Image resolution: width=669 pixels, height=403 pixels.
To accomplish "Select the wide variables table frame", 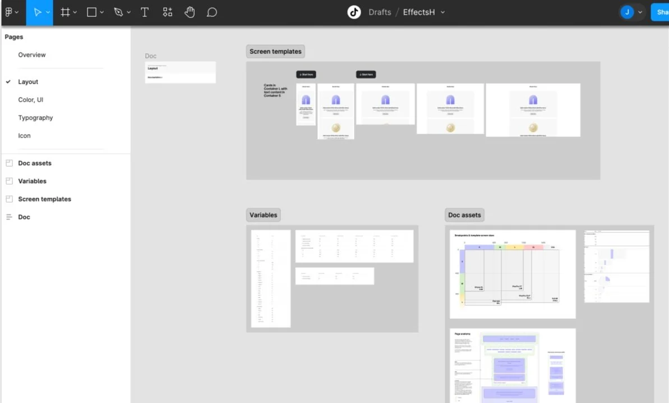I will tap(354, 246).
